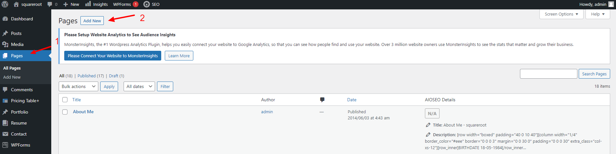
Task: Click the admin author link
Action: [x=267, y=112]
